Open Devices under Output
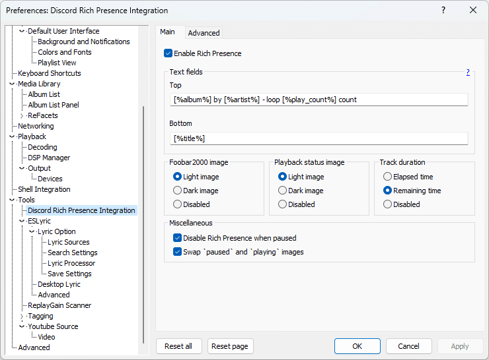Viewport: 489px width, 360px height. 50,179
